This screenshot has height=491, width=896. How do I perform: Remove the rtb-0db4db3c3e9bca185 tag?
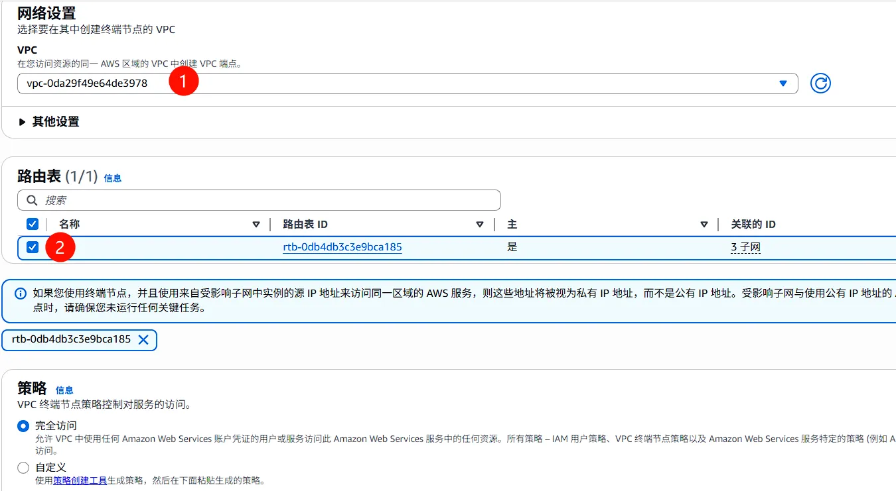coord(144,340)
